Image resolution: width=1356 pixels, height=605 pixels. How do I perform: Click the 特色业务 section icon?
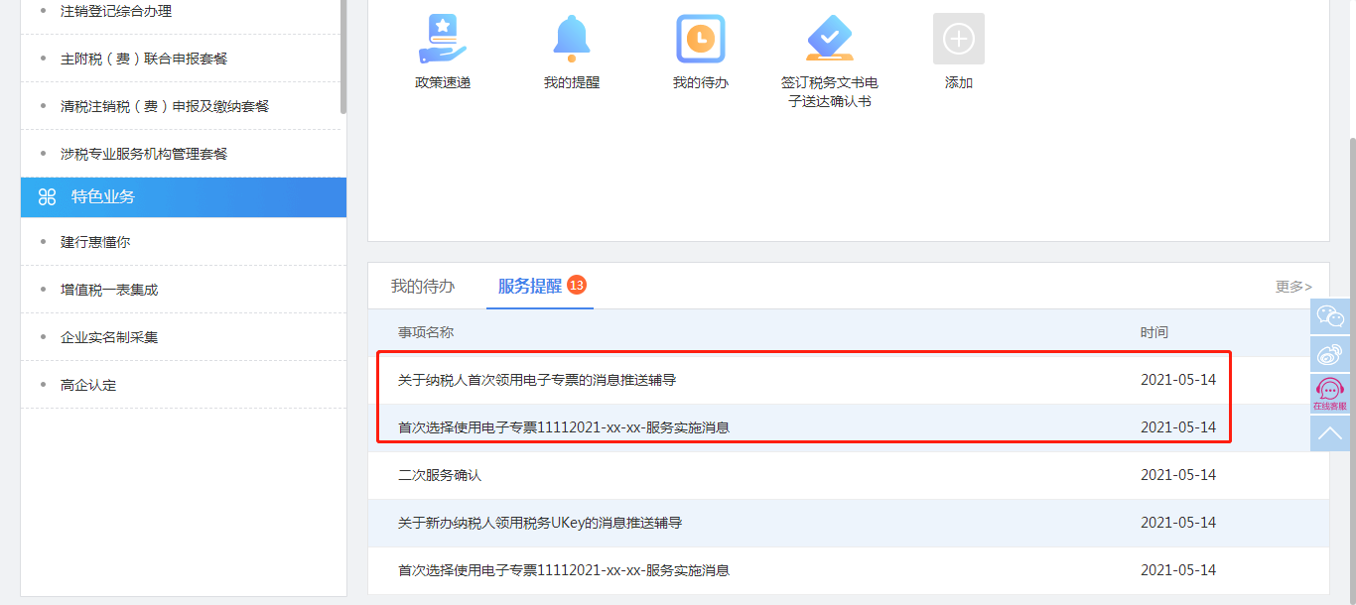47,197
